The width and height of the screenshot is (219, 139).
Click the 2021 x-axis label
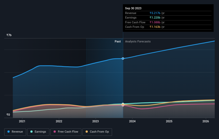click(22, 121)
